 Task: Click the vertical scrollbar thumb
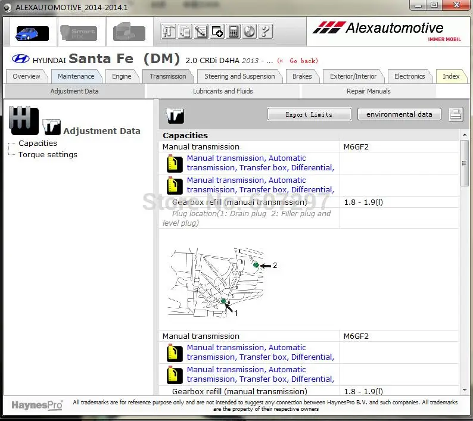click(464, 163)
